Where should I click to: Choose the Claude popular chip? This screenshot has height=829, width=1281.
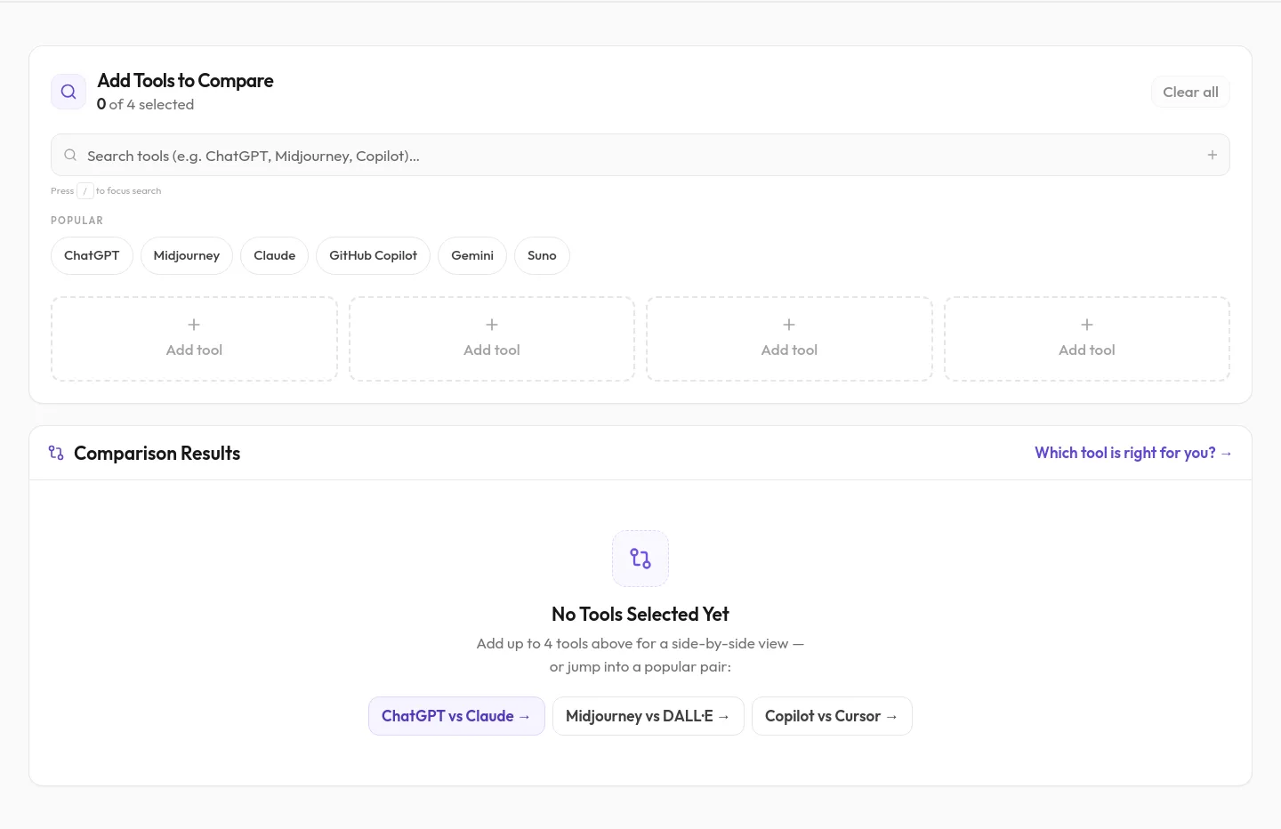[275, 255]
